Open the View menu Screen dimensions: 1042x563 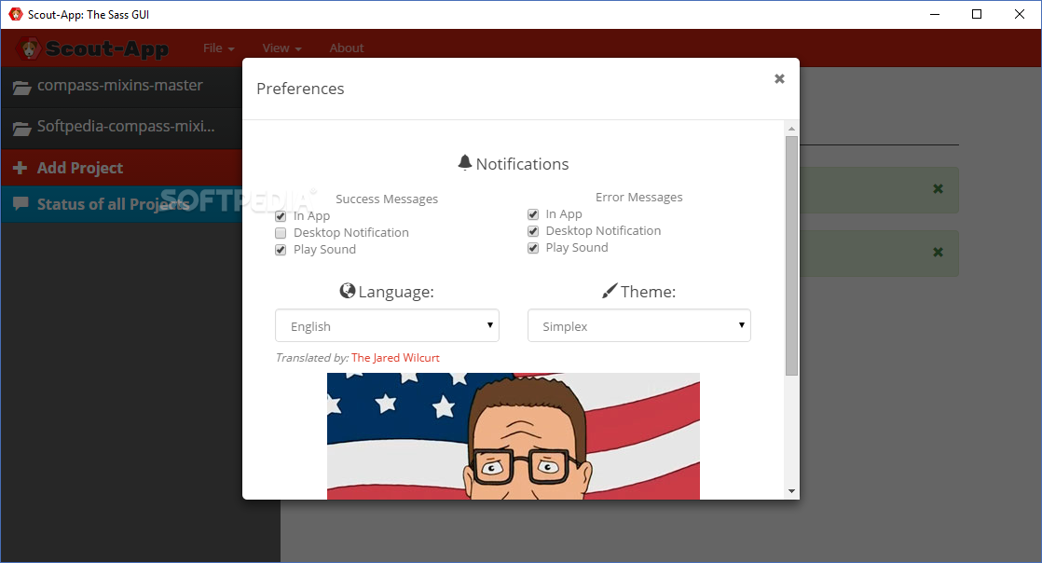pyautogui.click(x=281, y=48)
